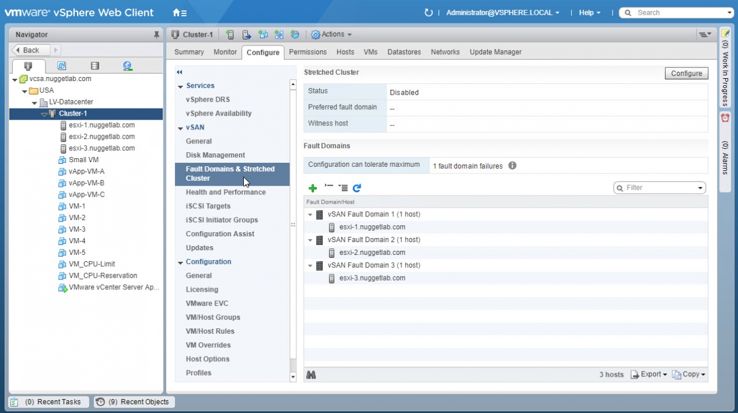This screenshot has width=738, height=413.
Task: Click the green plus add fault domain icon
Action: [313, 188]
